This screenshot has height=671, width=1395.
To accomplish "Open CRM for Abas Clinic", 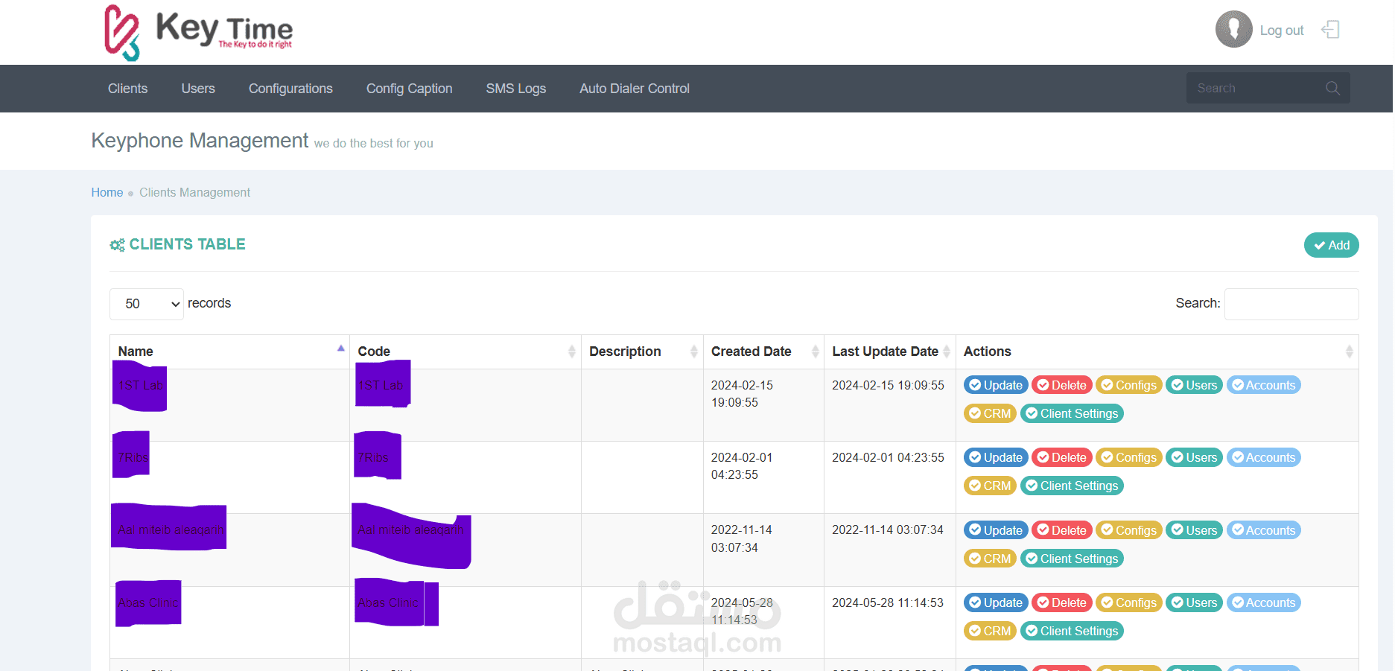I will [990, 631].
